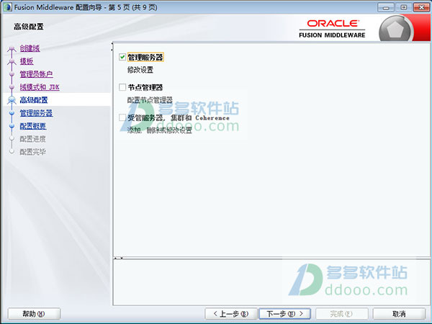This screenshot has height=324, width=432.
Task: Minimize the configuration wizard window
Action: coord(386,7)
